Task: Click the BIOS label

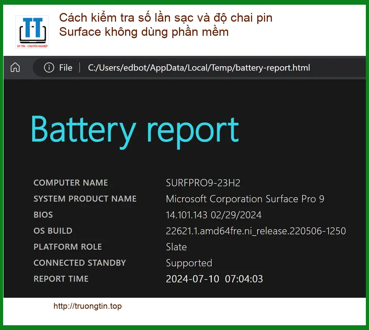Action: (x=43, y=215)
